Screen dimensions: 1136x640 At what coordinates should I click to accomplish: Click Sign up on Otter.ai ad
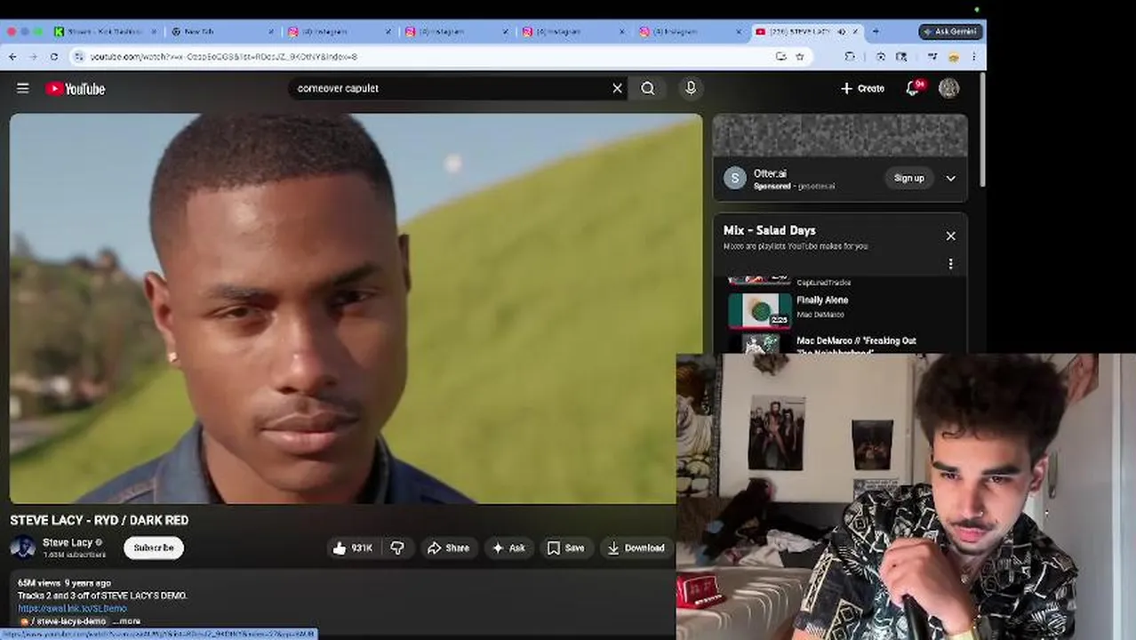click(909, 178)
